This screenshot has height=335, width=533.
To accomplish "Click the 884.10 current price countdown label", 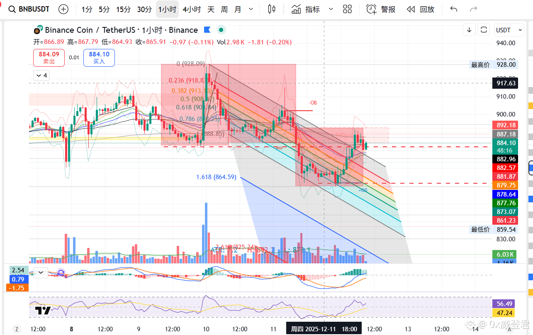I will pyautogui.click(x=505, y=147).
